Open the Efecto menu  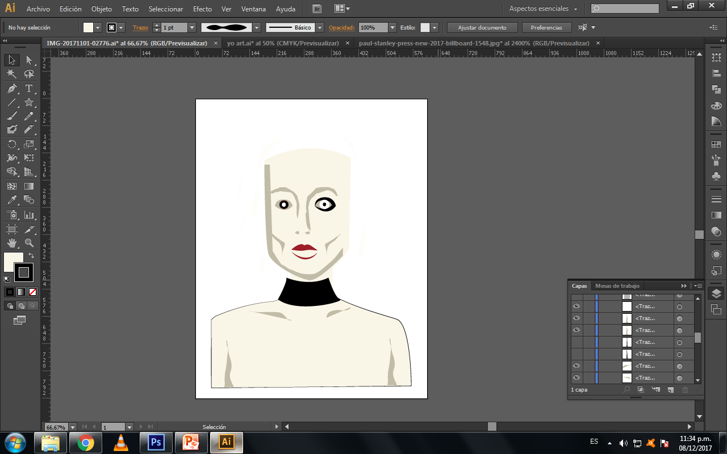(x=202, y=9)
